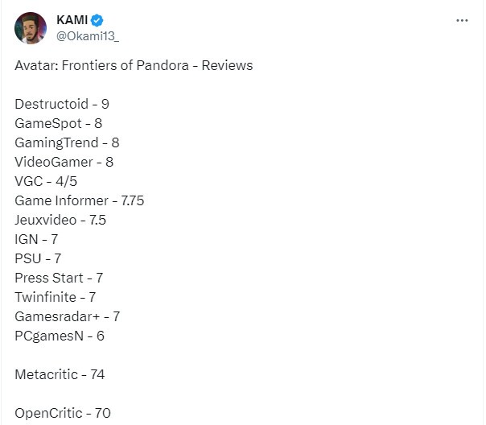The image size is (486, 425).
Task: Select the 'PSU - 7' line
Action: coord(38,258)
